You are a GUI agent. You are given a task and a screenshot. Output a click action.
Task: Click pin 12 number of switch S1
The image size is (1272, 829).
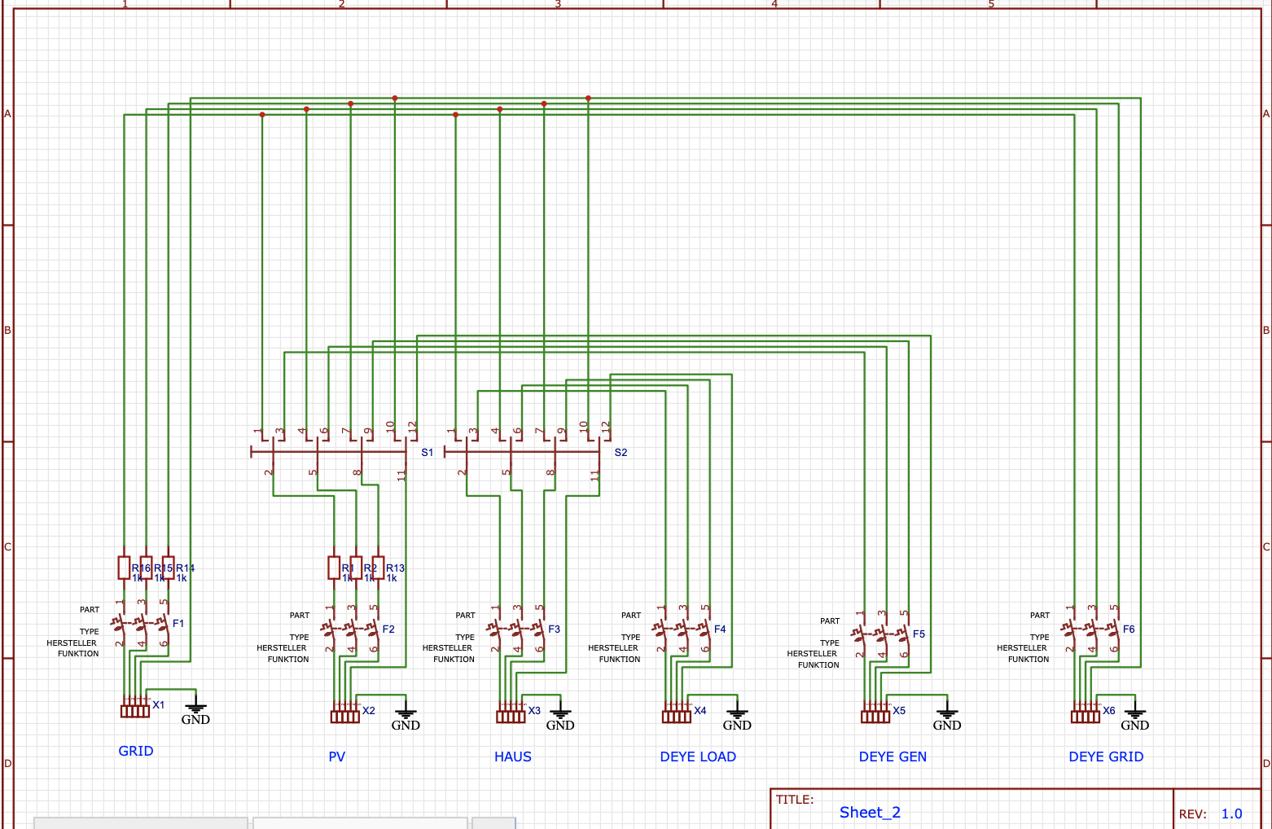point(413,426)
